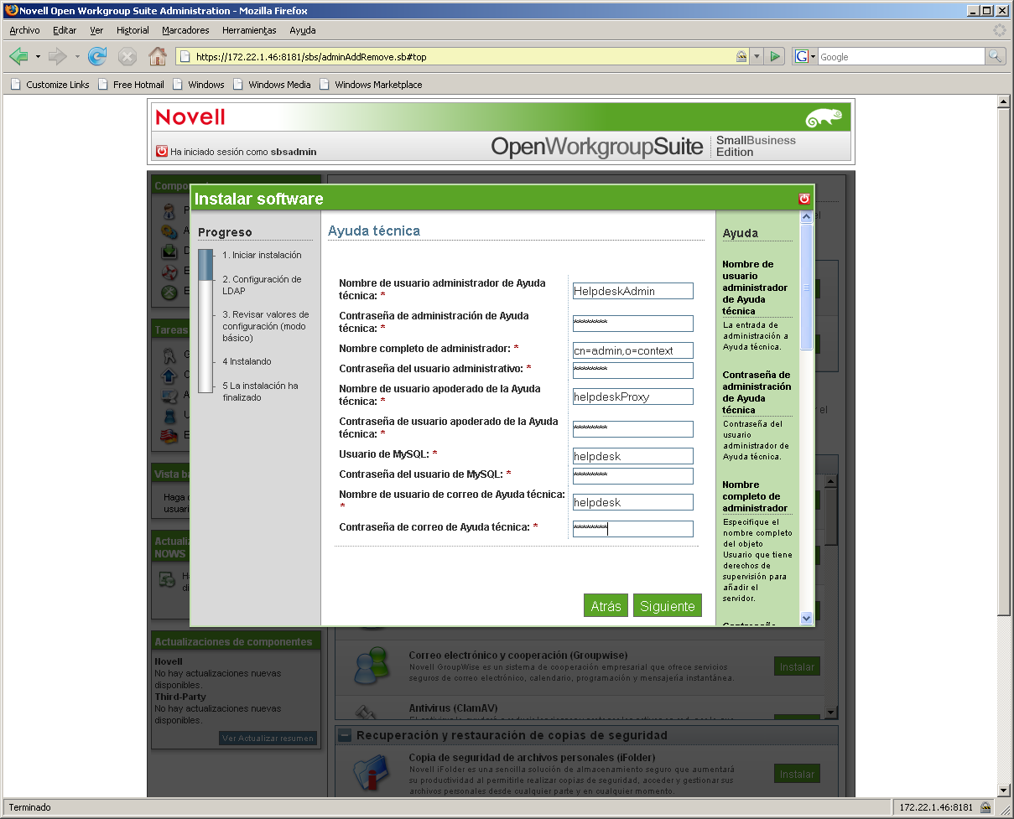Screen dimensions: 1014x819
Task: Click 'Contraseña de administración' password field
Action: [x=632, y=324]
